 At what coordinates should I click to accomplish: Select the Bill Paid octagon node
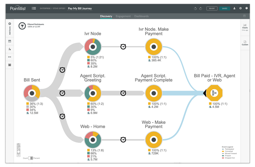(214, 93)
